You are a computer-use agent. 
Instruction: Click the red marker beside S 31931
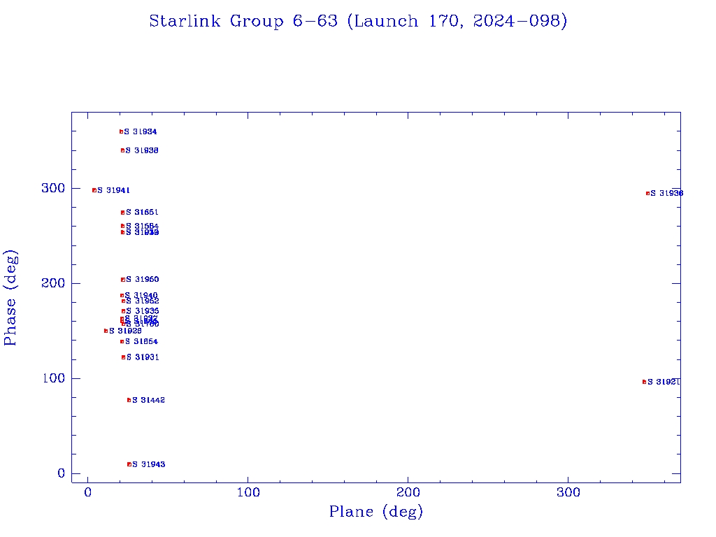(x=123, y=357)
